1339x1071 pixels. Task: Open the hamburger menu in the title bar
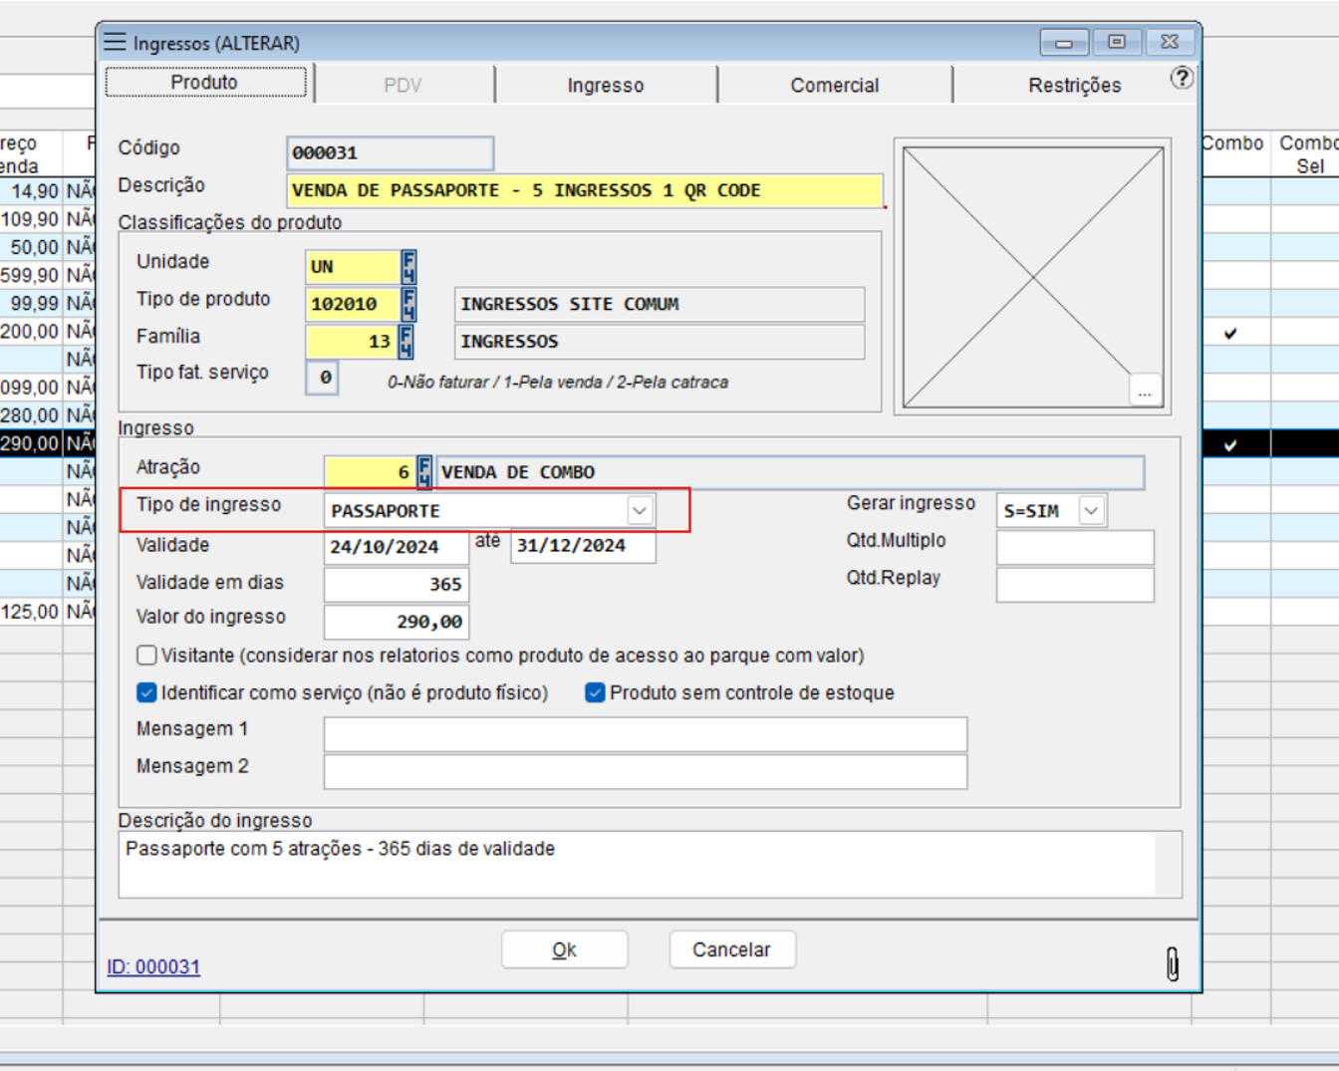[x=116, y=42]
